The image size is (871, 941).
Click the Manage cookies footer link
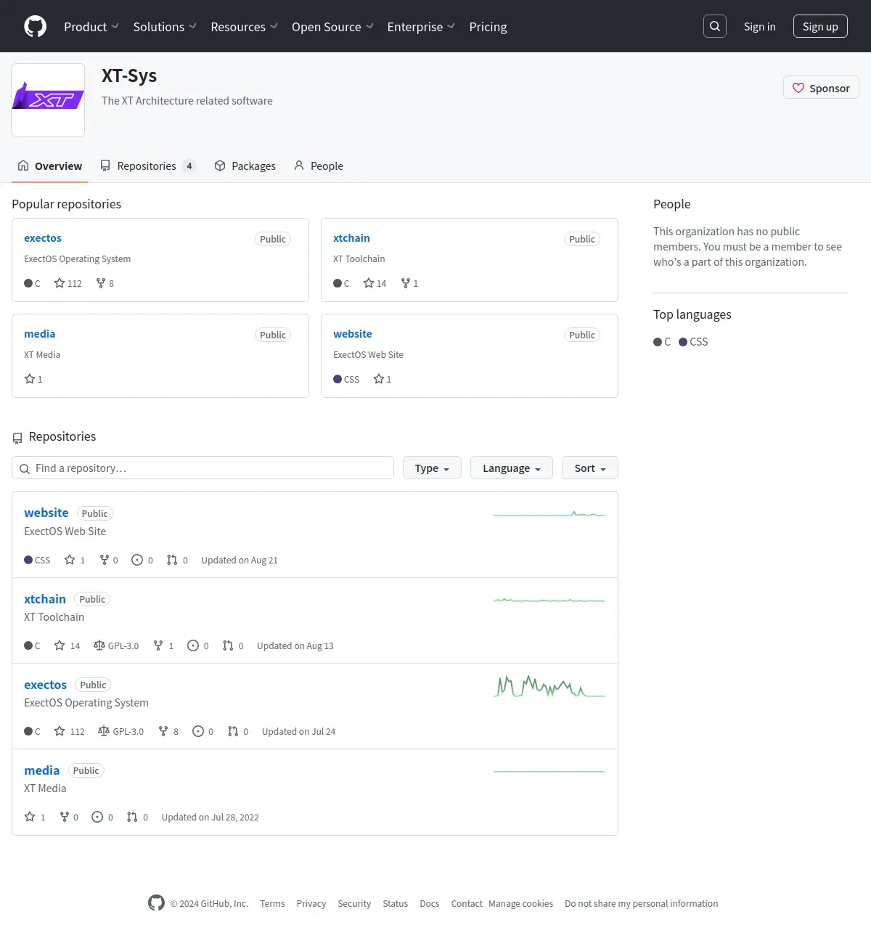[520, 904]
